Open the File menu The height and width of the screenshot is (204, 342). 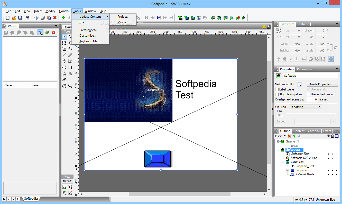coord(9,11)
